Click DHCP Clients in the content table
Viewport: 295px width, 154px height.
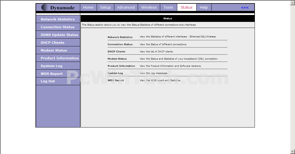tap(116, 52)
